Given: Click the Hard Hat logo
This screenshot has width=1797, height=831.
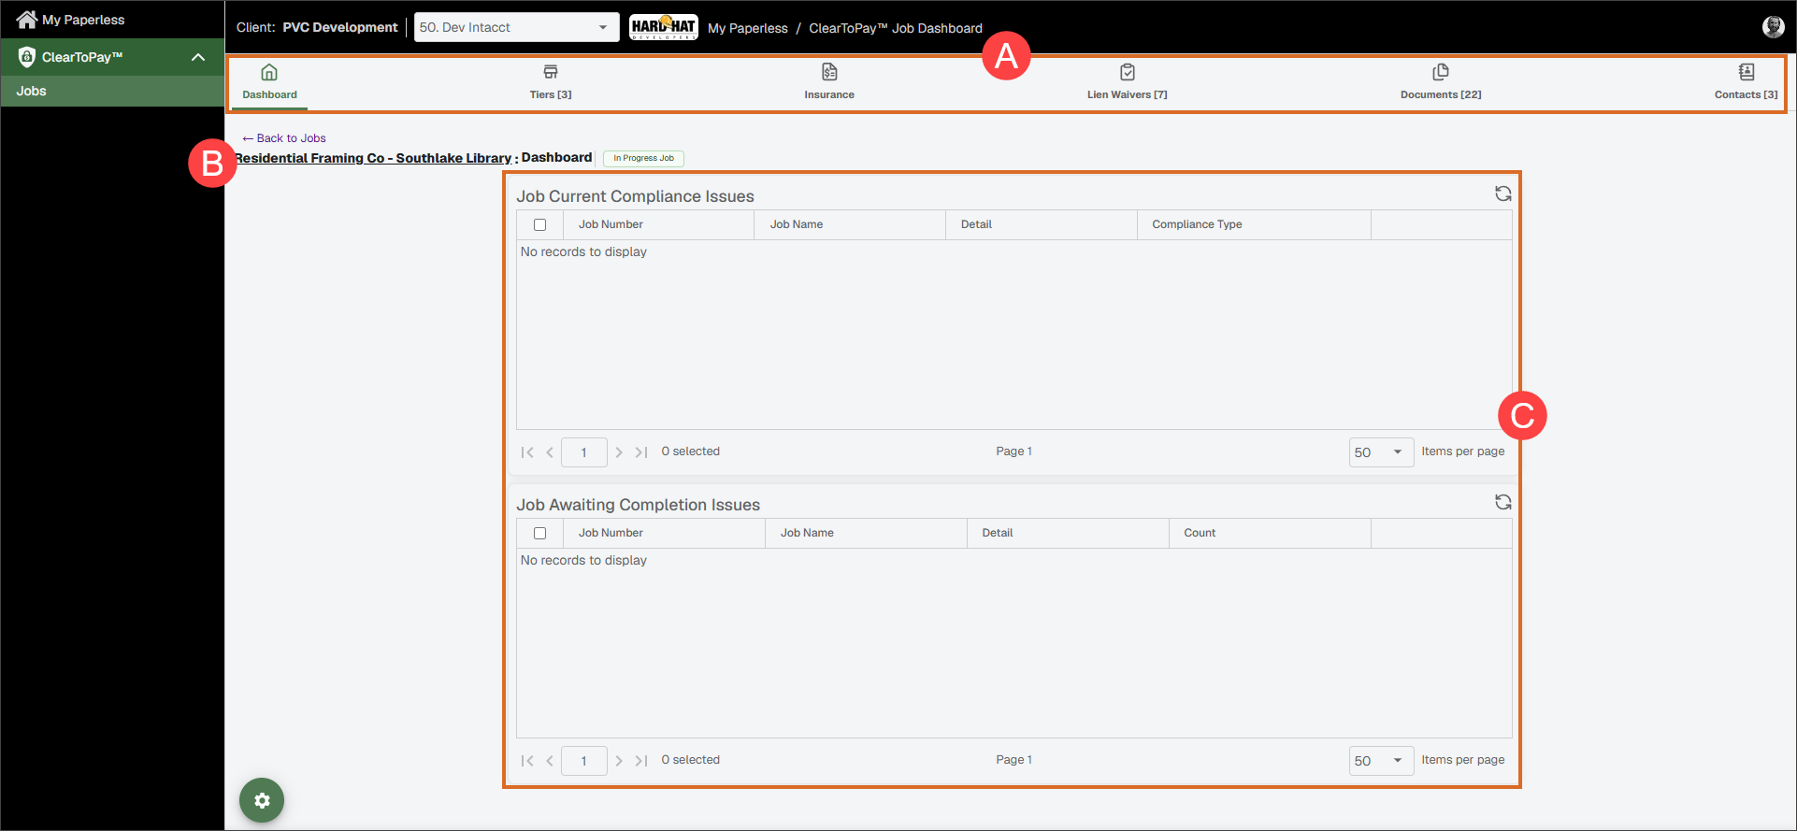Looking at the screenshot, I should click(x=663, y=27).
